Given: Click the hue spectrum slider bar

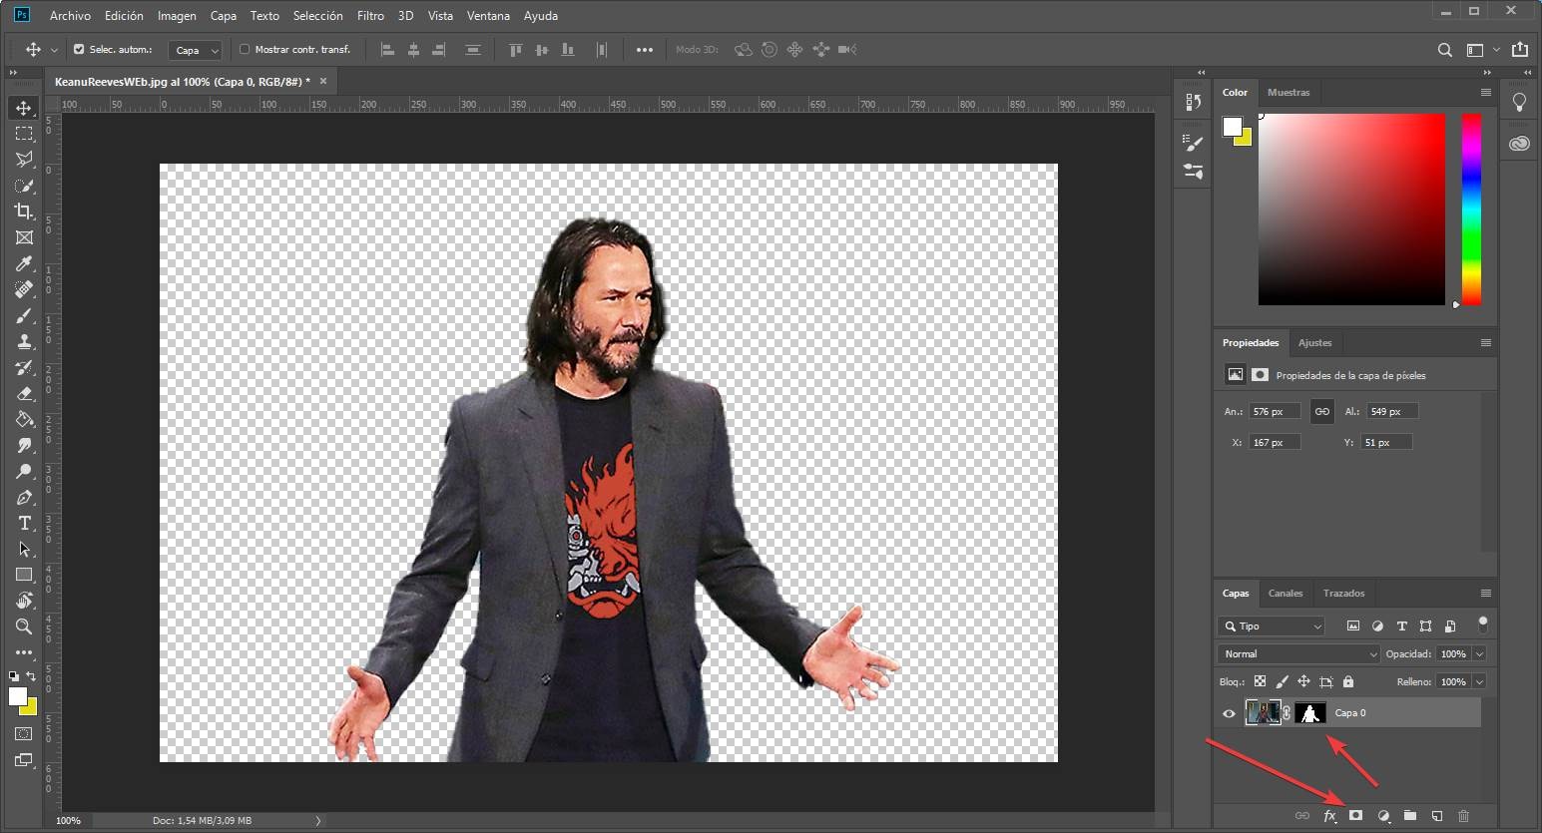Looking at the screenshot, I should click(1471, 208).
